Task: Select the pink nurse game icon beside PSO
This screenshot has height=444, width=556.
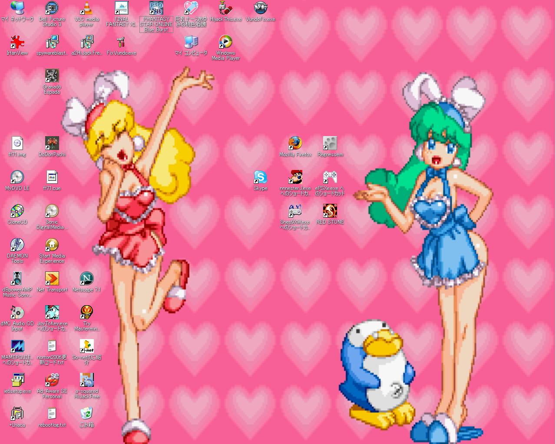Action: [191, 8]
